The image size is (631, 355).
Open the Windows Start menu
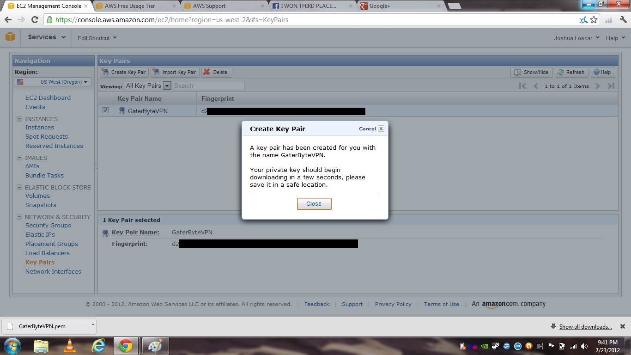(12, 346)
